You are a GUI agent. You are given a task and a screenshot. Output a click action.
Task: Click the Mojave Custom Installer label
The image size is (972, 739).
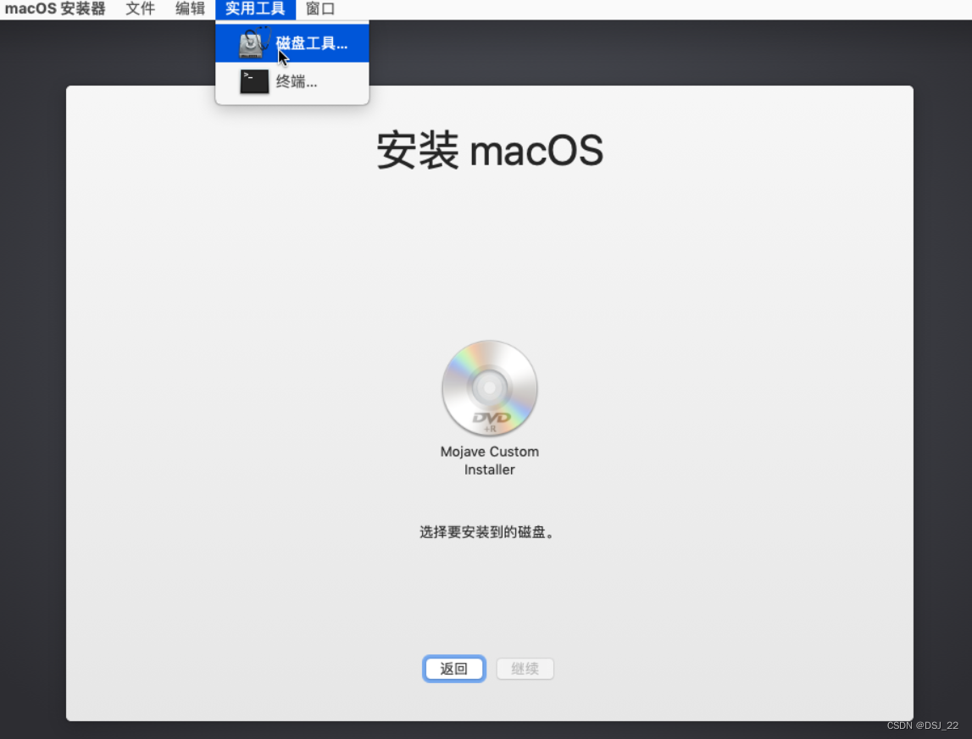pos(489,461)
